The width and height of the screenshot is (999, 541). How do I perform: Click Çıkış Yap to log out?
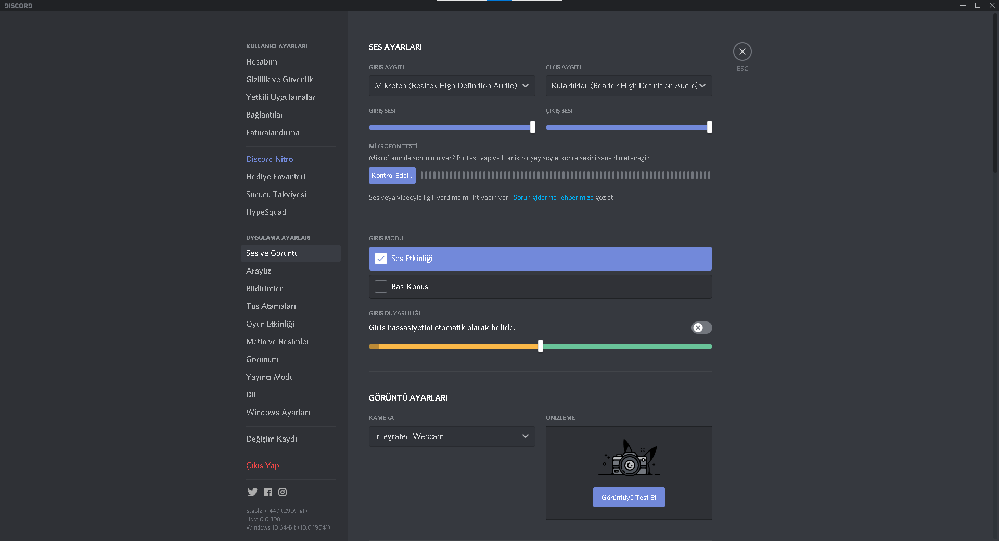pos(291,466)
